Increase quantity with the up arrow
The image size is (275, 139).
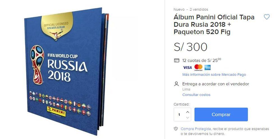coord(187,112)
